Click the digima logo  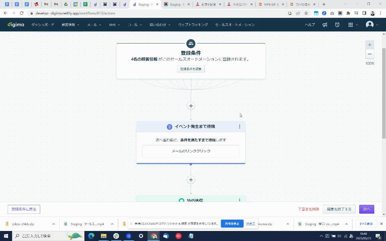[16, 24]
